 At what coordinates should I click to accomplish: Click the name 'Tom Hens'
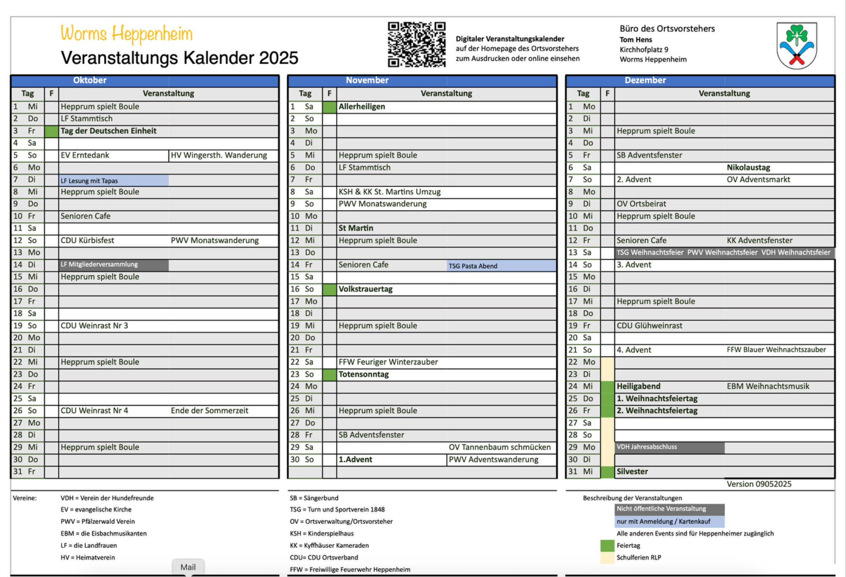point(636,40)
